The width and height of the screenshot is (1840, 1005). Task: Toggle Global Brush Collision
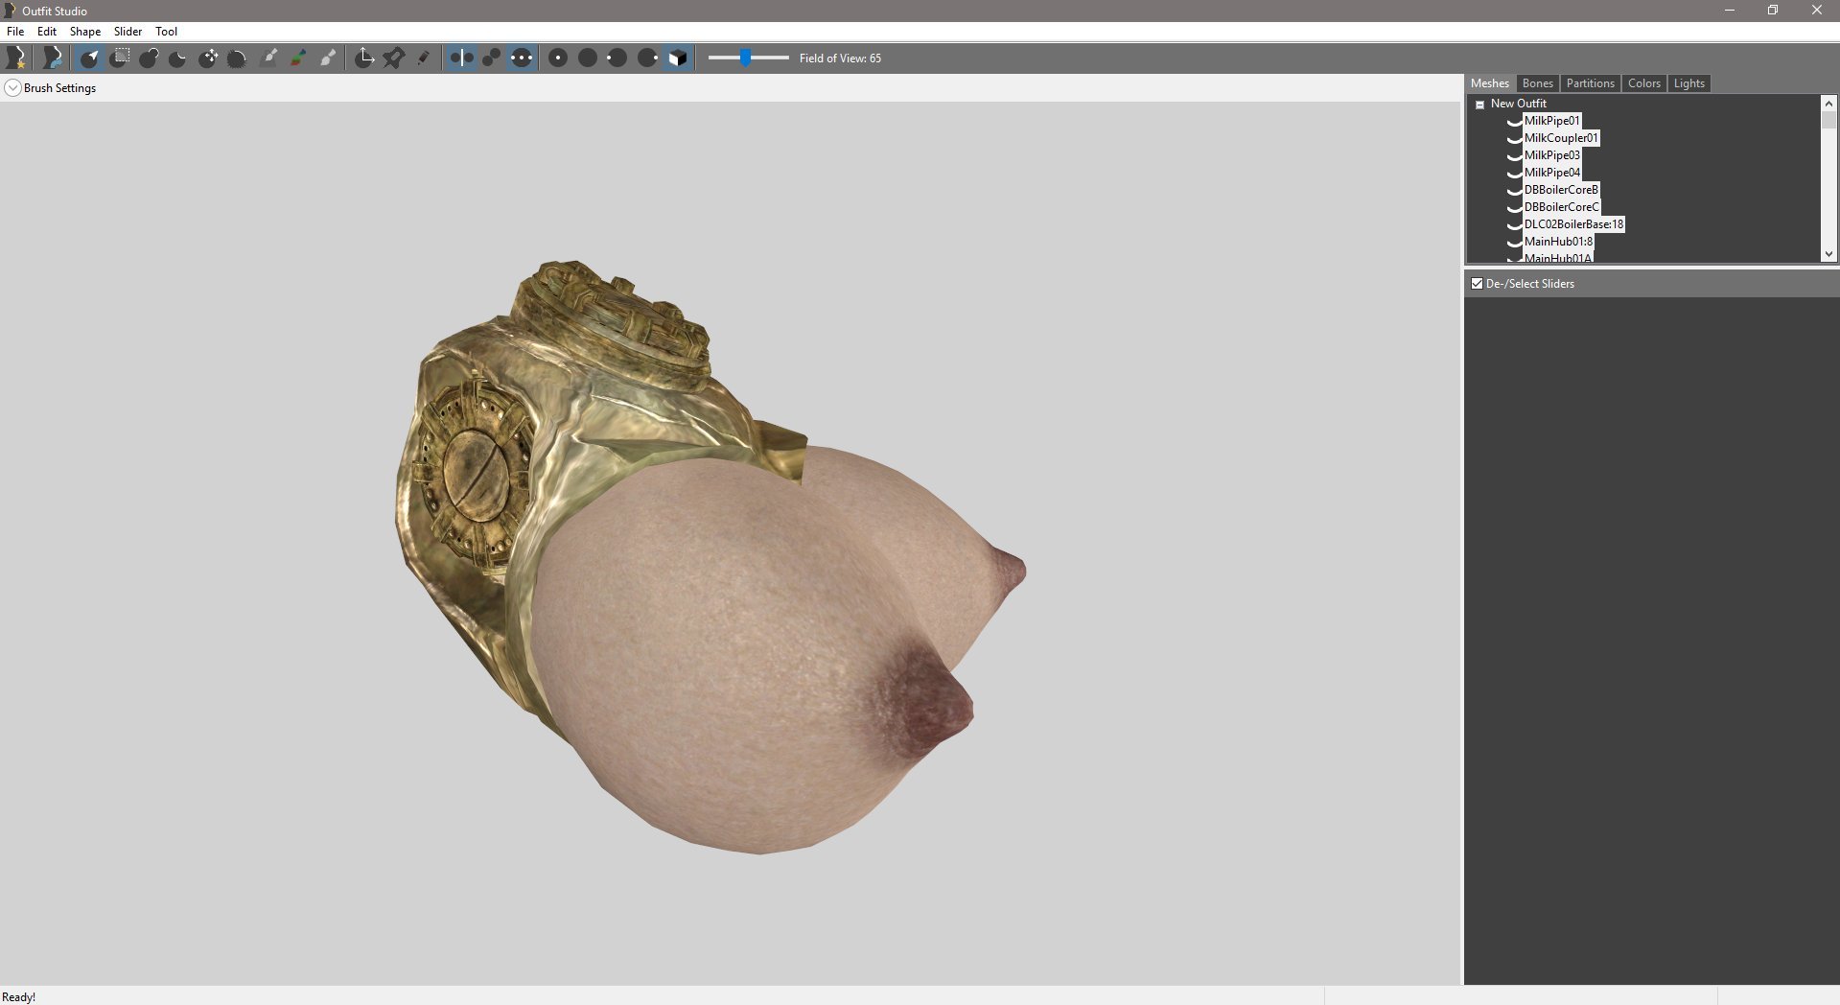pyautogui.click(x=521, y=58)
